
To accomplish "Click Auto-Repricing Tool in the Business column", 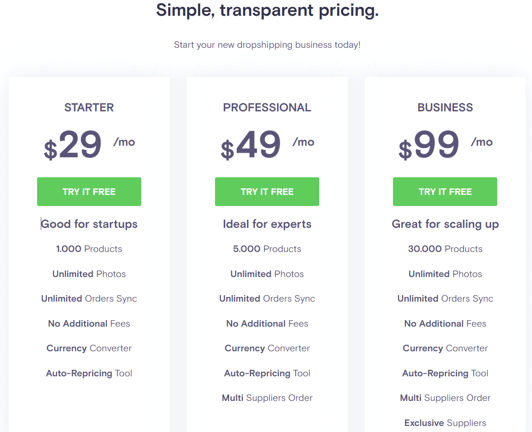I will tap(445, 373).
